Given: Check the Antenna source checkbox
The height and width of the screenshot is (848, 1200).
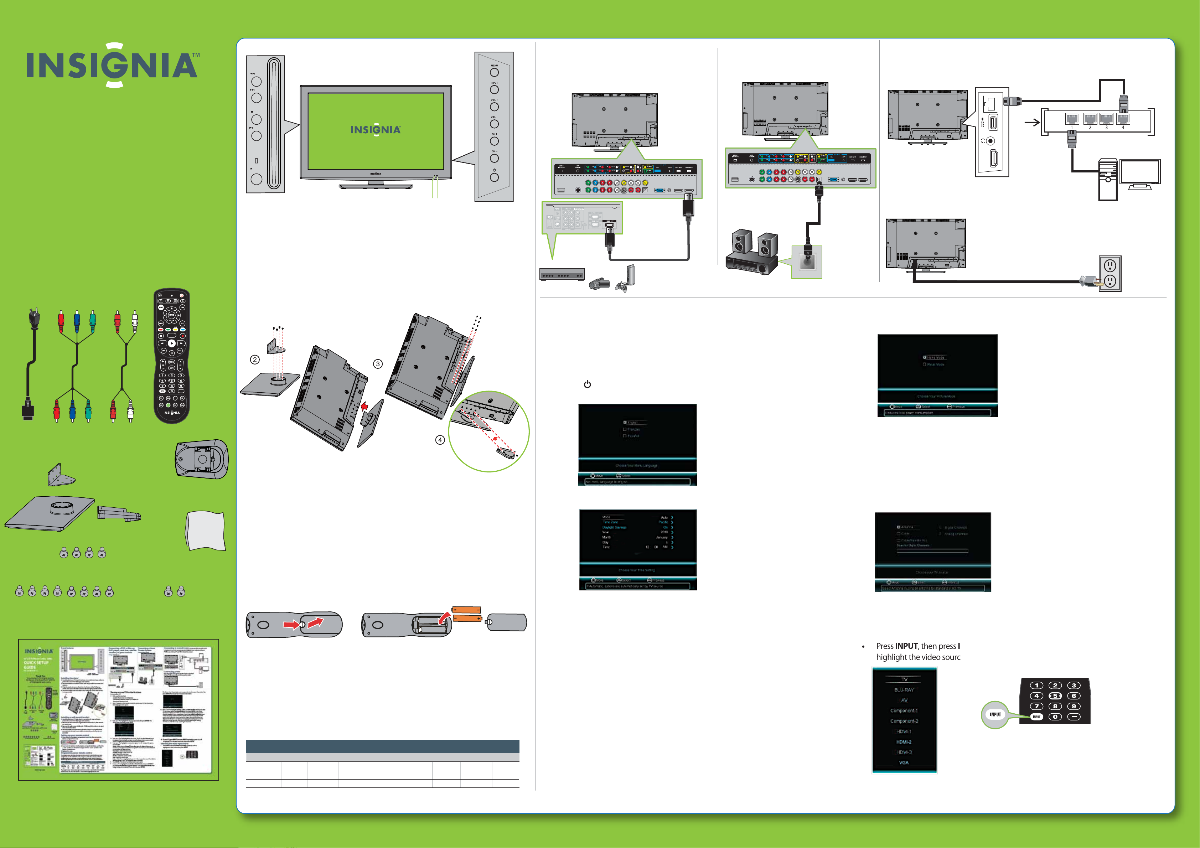Looking at the screenshot, I should click(x=899, y=527).
